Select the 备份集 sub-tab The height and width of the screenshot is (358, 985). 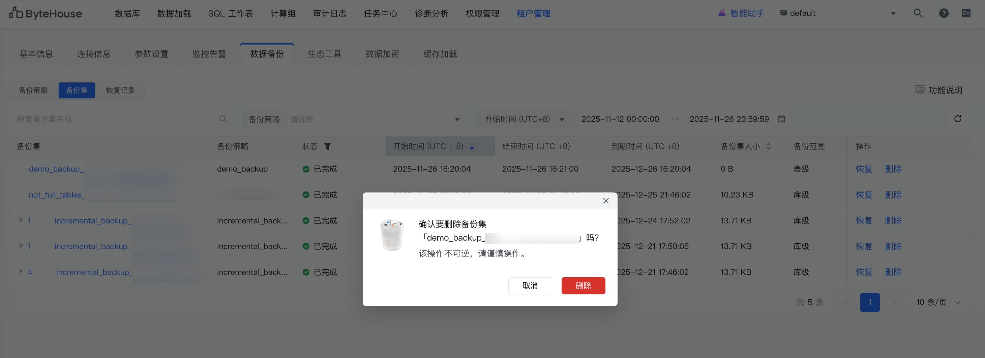(77, 91)
